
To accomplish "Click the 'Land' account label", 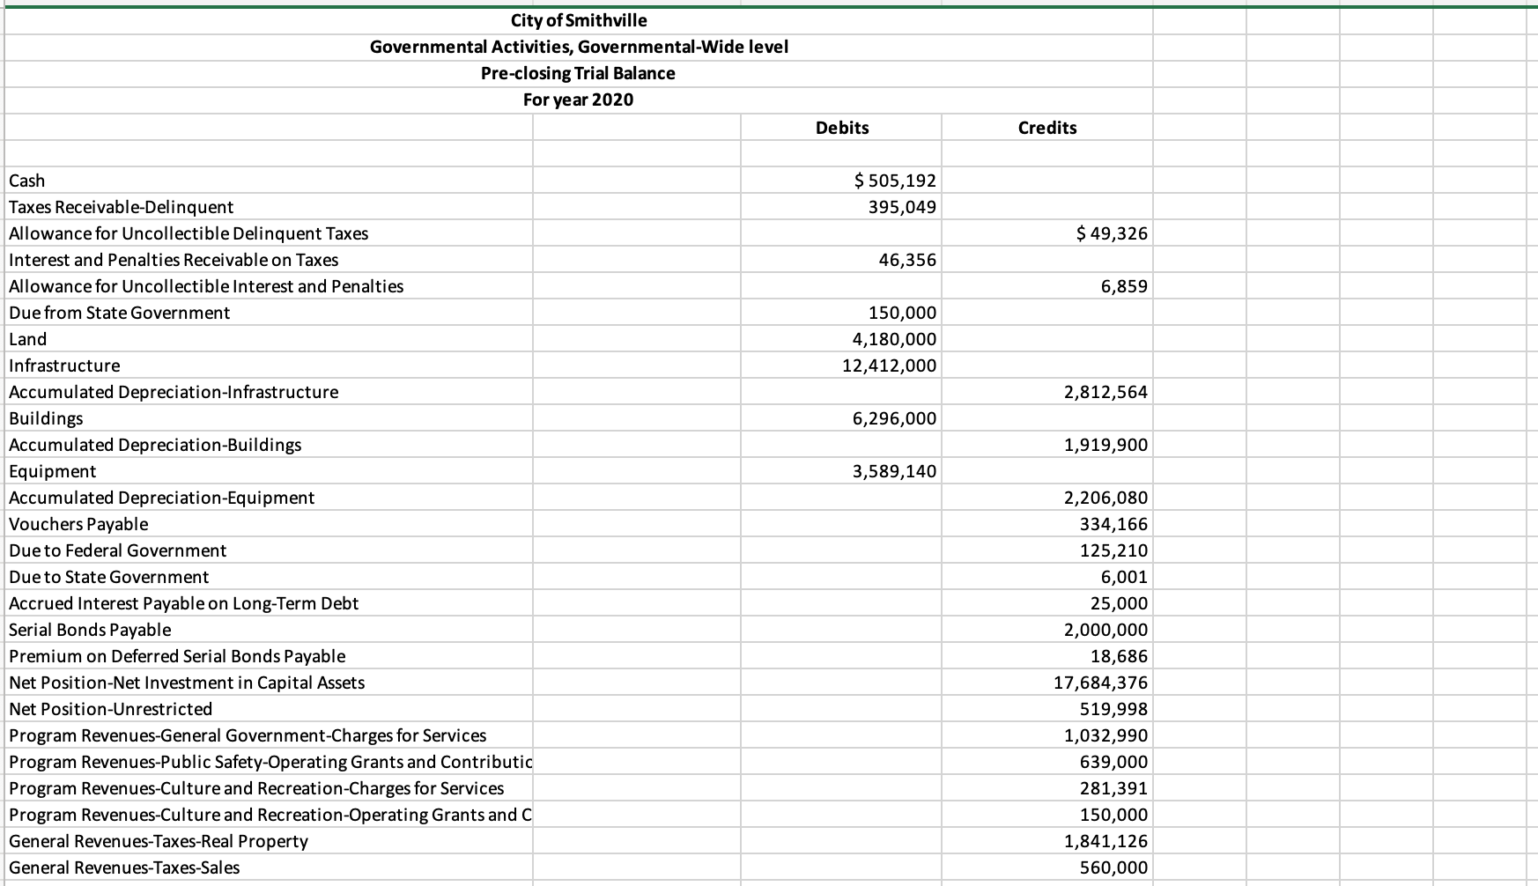I will click(27, 339).
